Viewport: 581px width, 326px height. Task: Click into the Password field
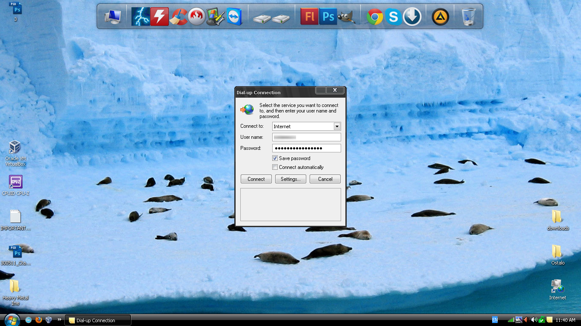pyautogui.click(x=306, y=148)
